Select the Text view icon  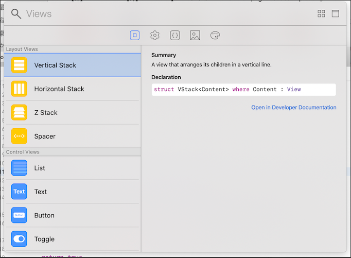[x=19, y=192]
